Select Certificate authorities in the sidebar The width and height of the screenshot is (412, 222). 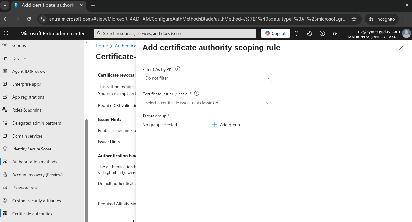(x=32, y=214)
